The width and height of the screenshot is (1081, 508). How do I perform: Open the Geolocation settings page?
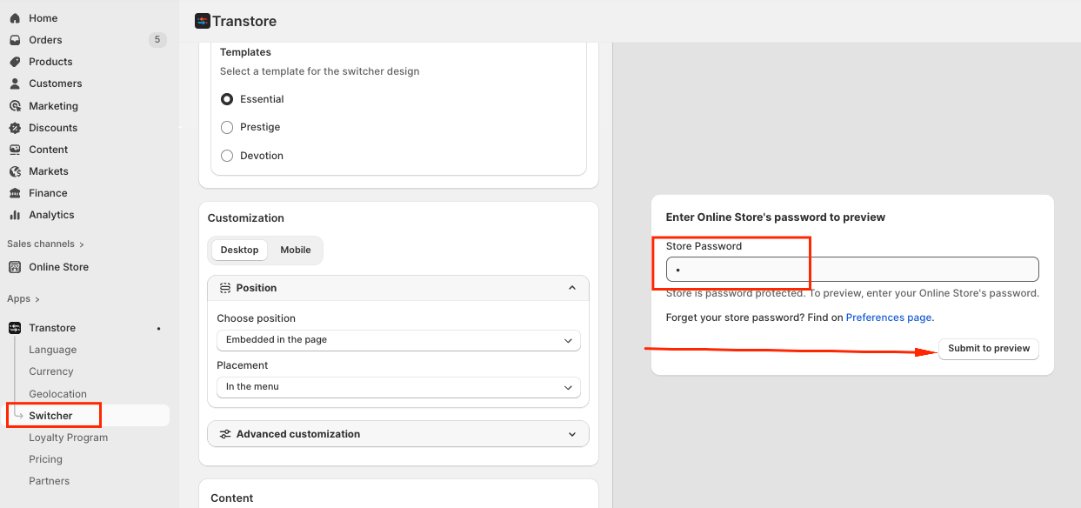58,394
